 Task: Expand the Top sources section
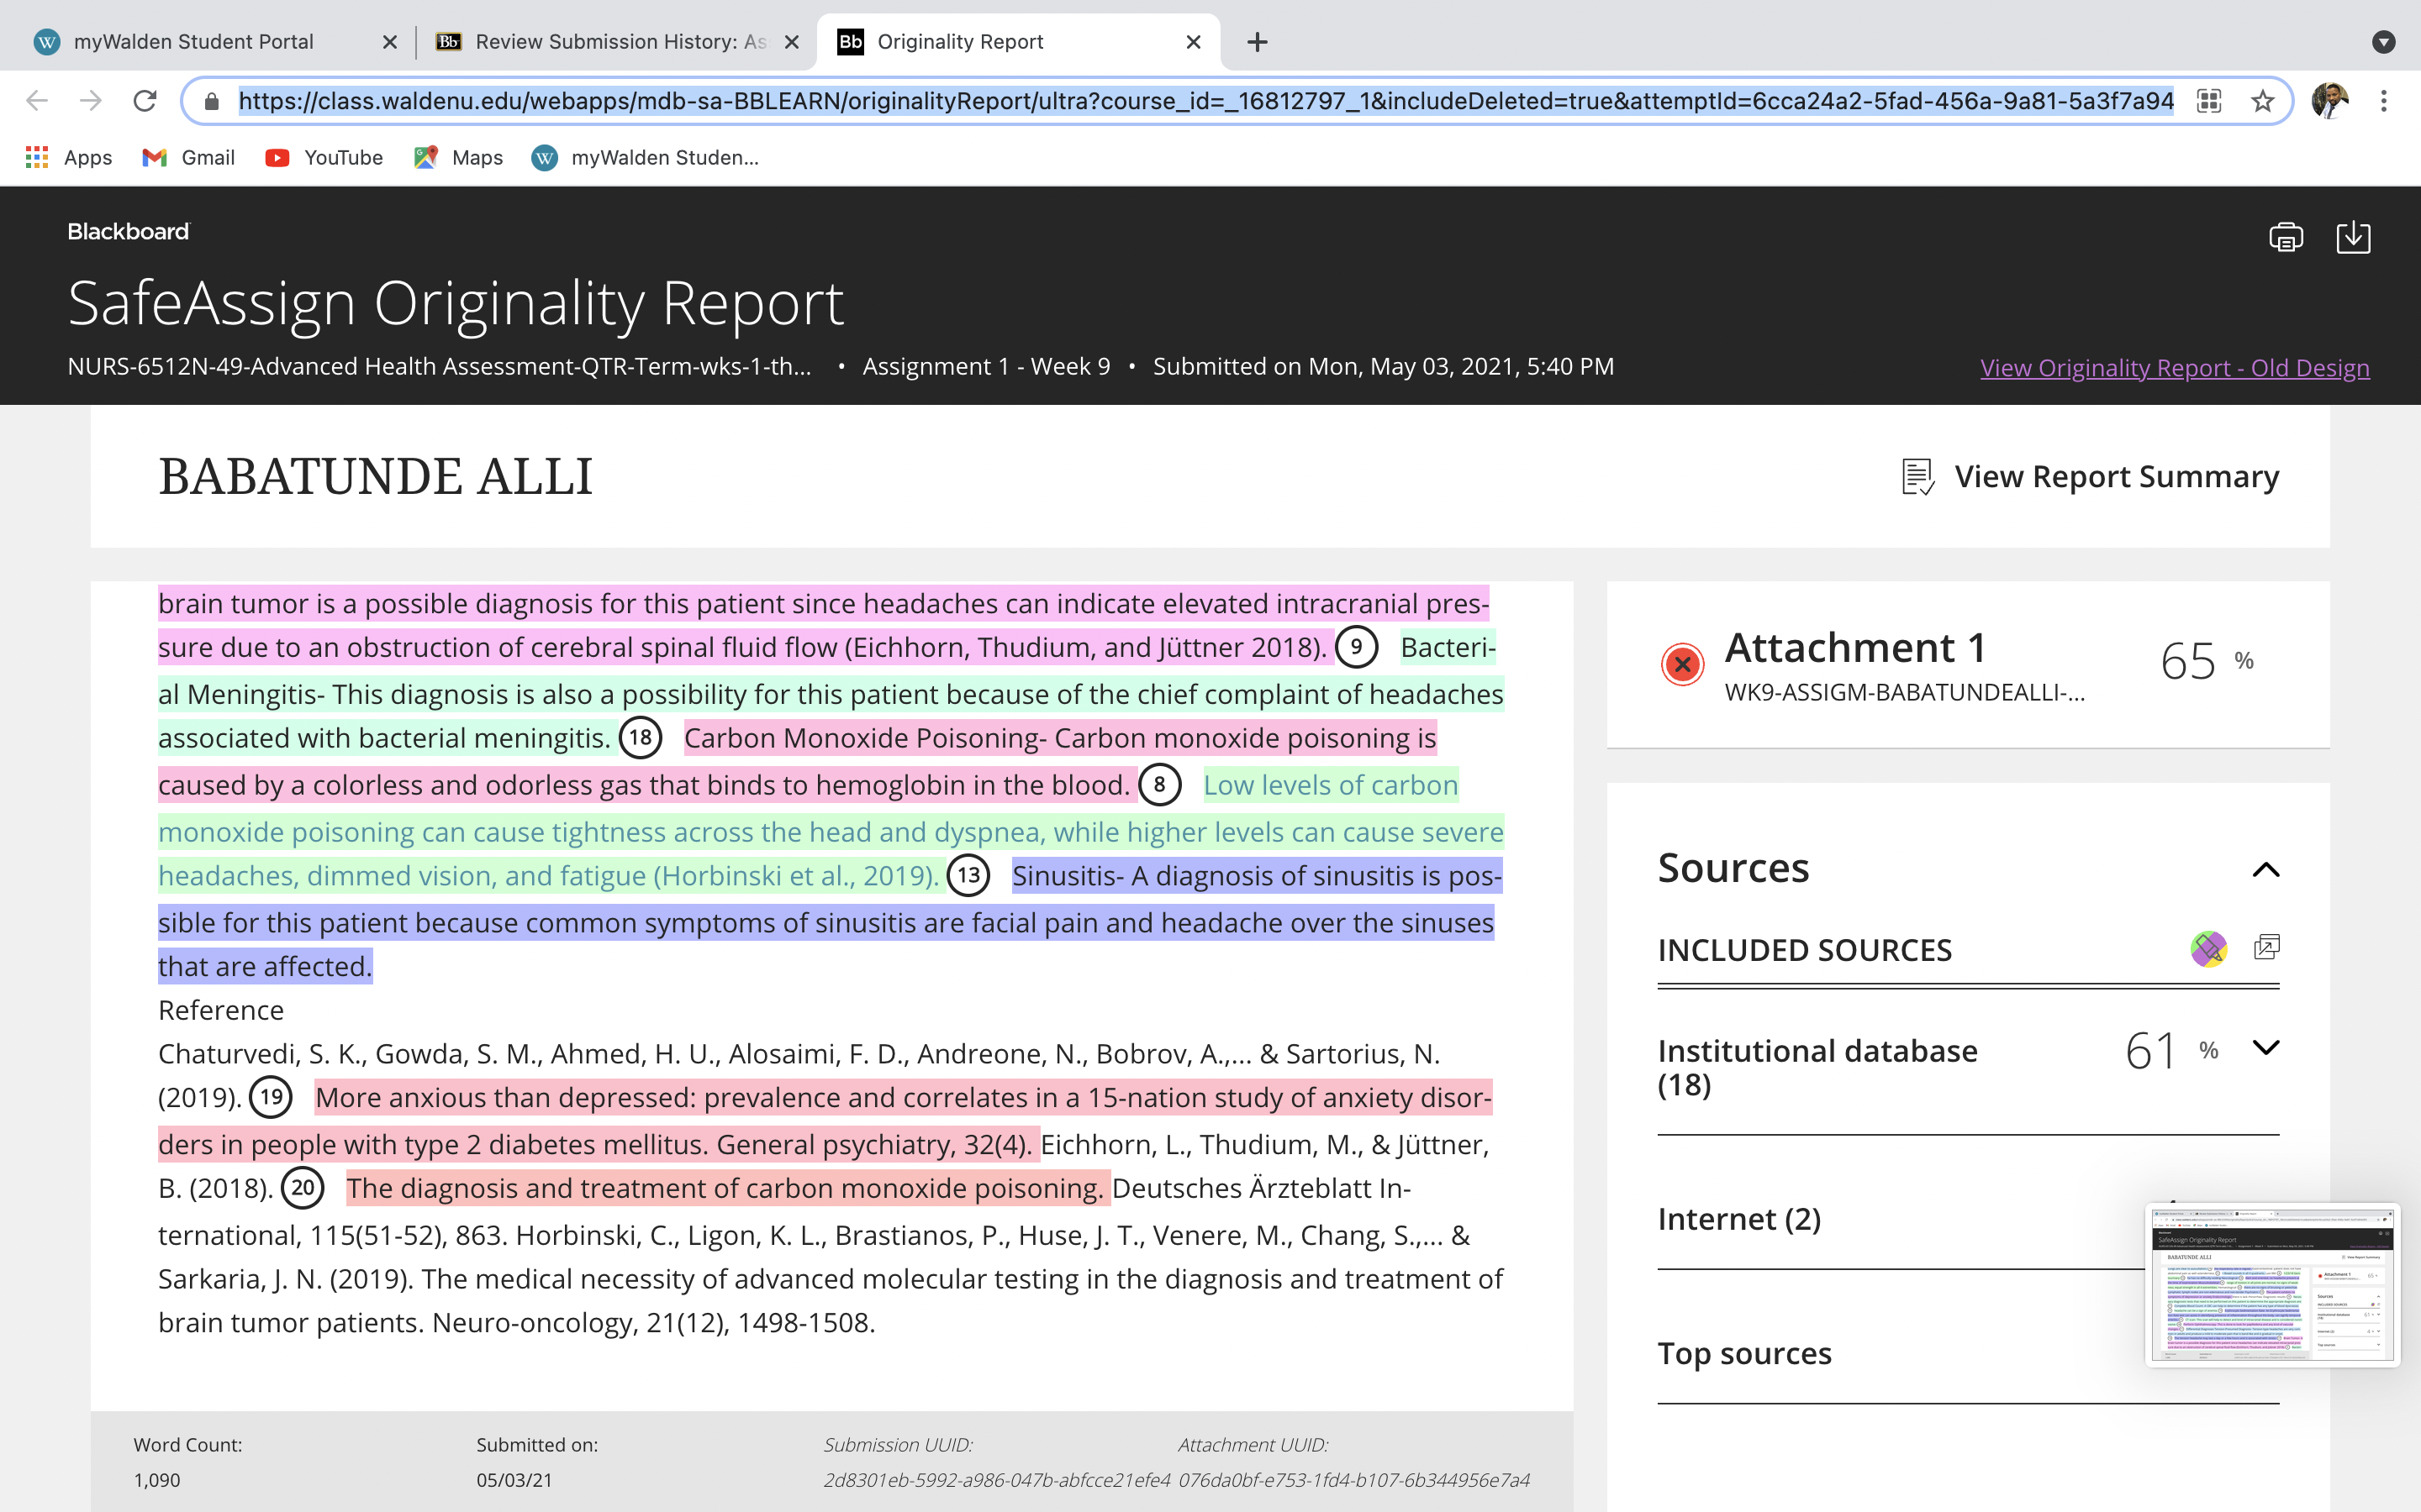[1968, 1353]
